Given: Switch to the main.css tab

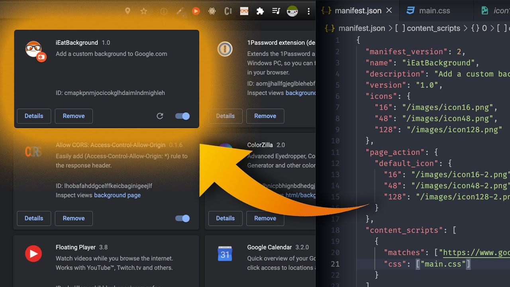Looking at the screenshot, I should (435, 10).
